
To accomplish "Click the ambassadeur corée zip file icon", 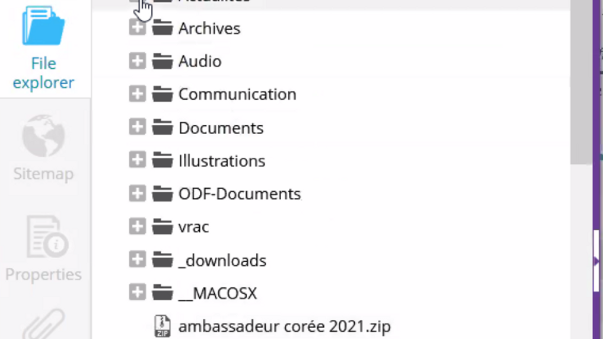I will coord(163,326).
